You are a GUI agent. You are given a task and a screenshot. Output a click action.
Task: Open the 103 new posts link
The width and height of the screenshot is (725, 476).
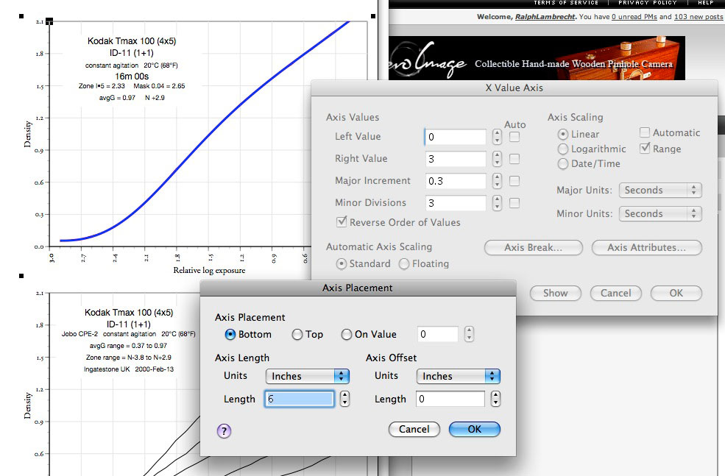pos(699,17)
